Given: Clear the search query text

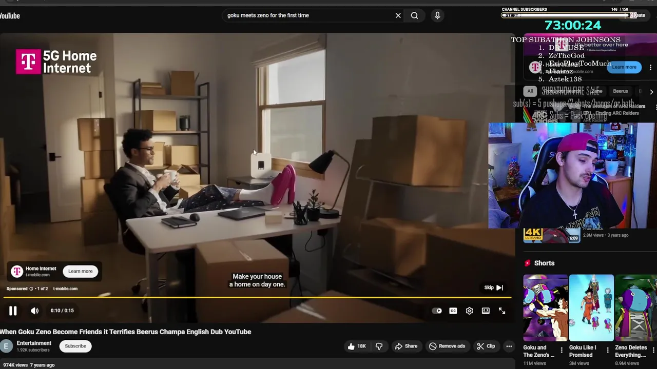Looking at the screenshot, I should click(x=398, y=15).
